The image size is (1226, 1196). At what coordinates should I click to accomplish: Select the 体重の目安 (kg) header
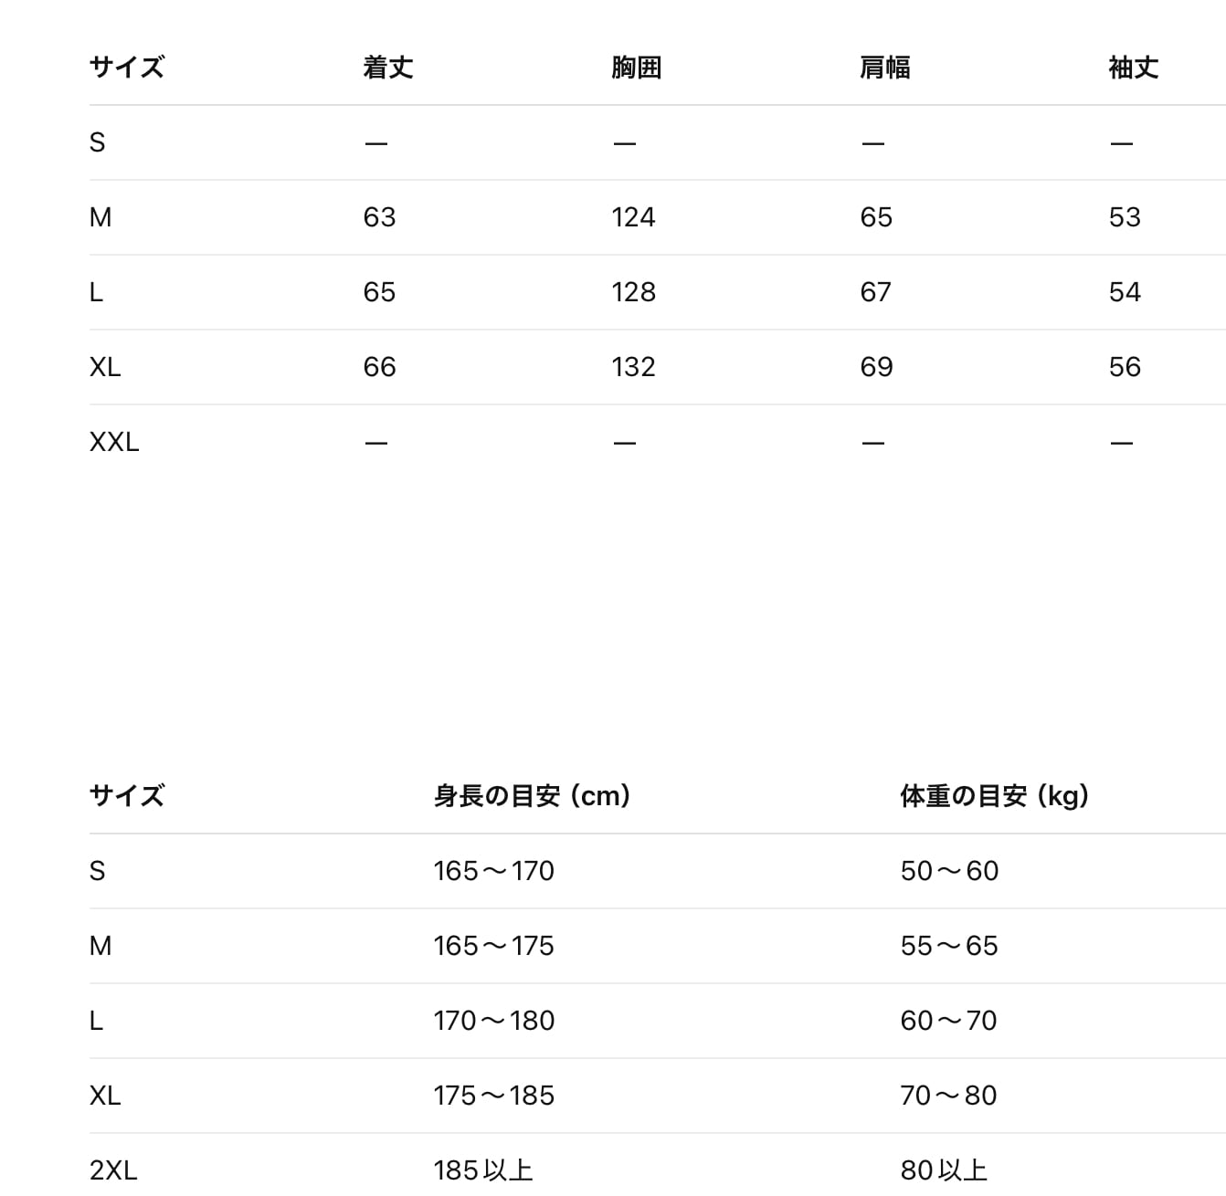[x=995, y=796]
